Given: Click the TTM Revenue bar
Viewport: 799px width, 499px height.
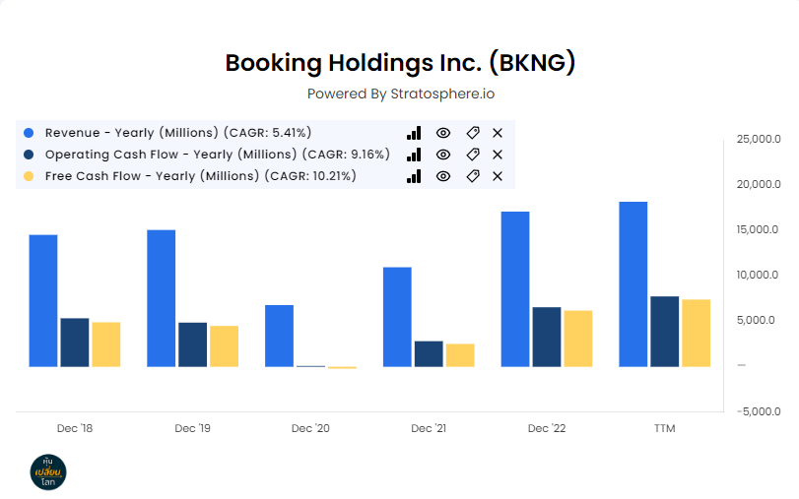Looking at the screenshot, I should point(633,284).
